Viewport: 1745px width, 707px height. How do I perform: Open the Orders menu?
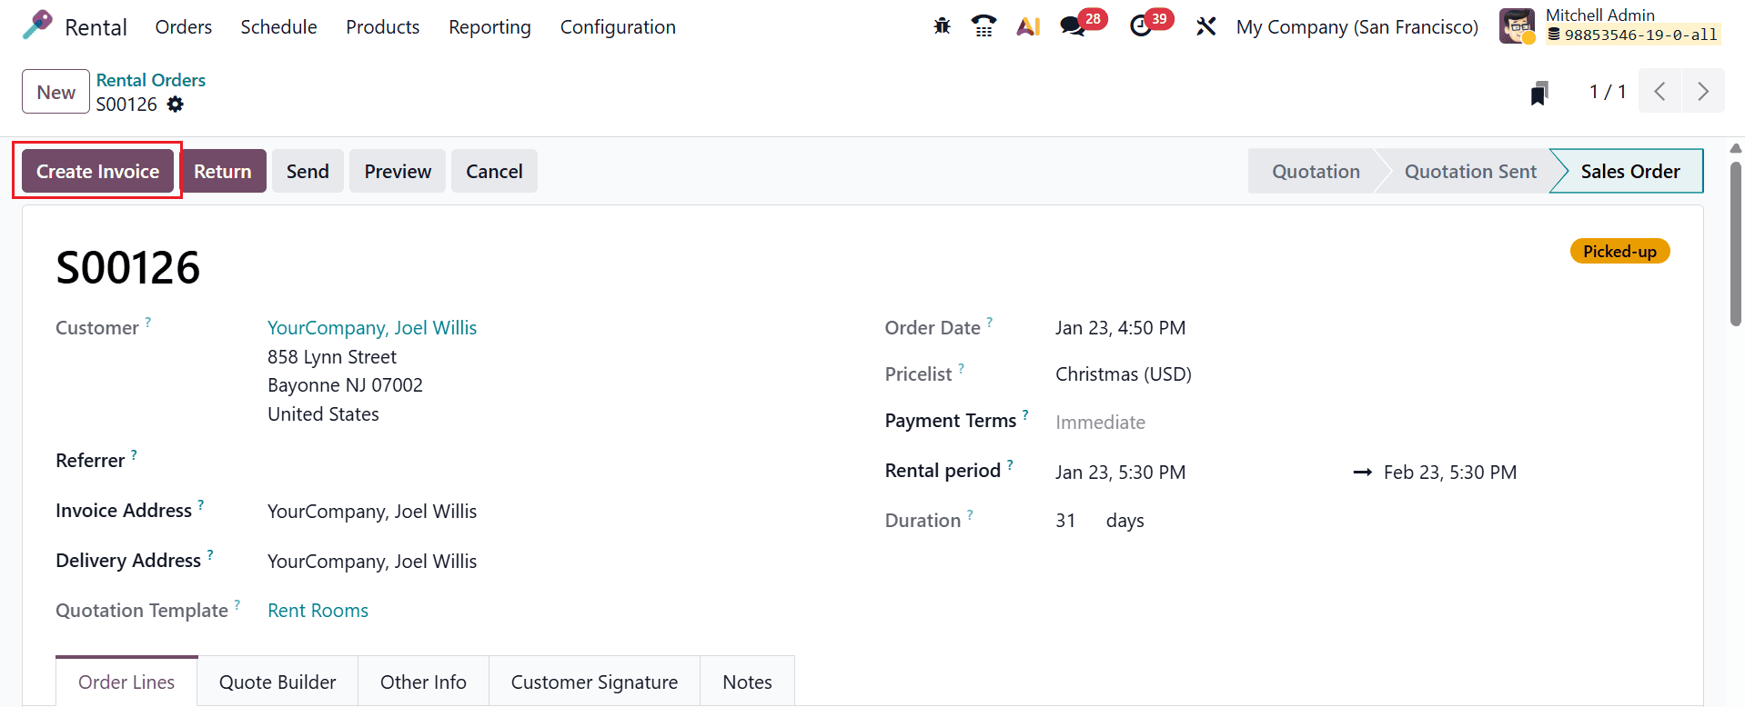[184, 27]
